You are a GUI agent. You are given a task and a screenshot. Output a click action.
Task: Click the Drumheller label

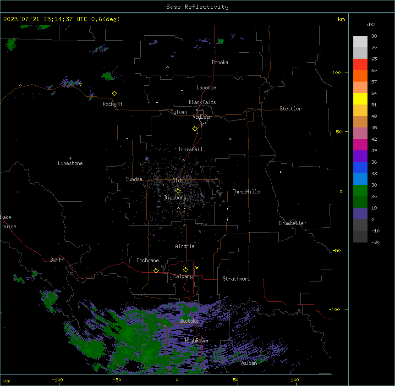click(x=292, y=223)
